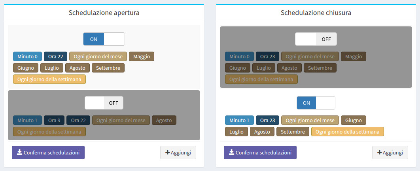Click plus icon in opening Aggiungi button
The height and width of the screenshot is (171, 420).
click(x=168, y=152)
